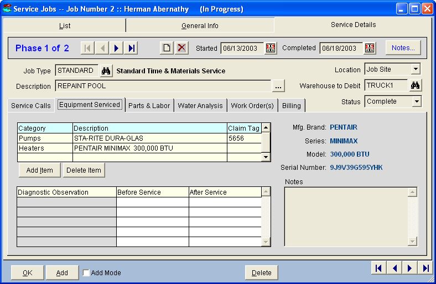Viewport: 436px width, 284px height.
Task: Click the Diagnostic Observation column header
Action: coord(67,192)
